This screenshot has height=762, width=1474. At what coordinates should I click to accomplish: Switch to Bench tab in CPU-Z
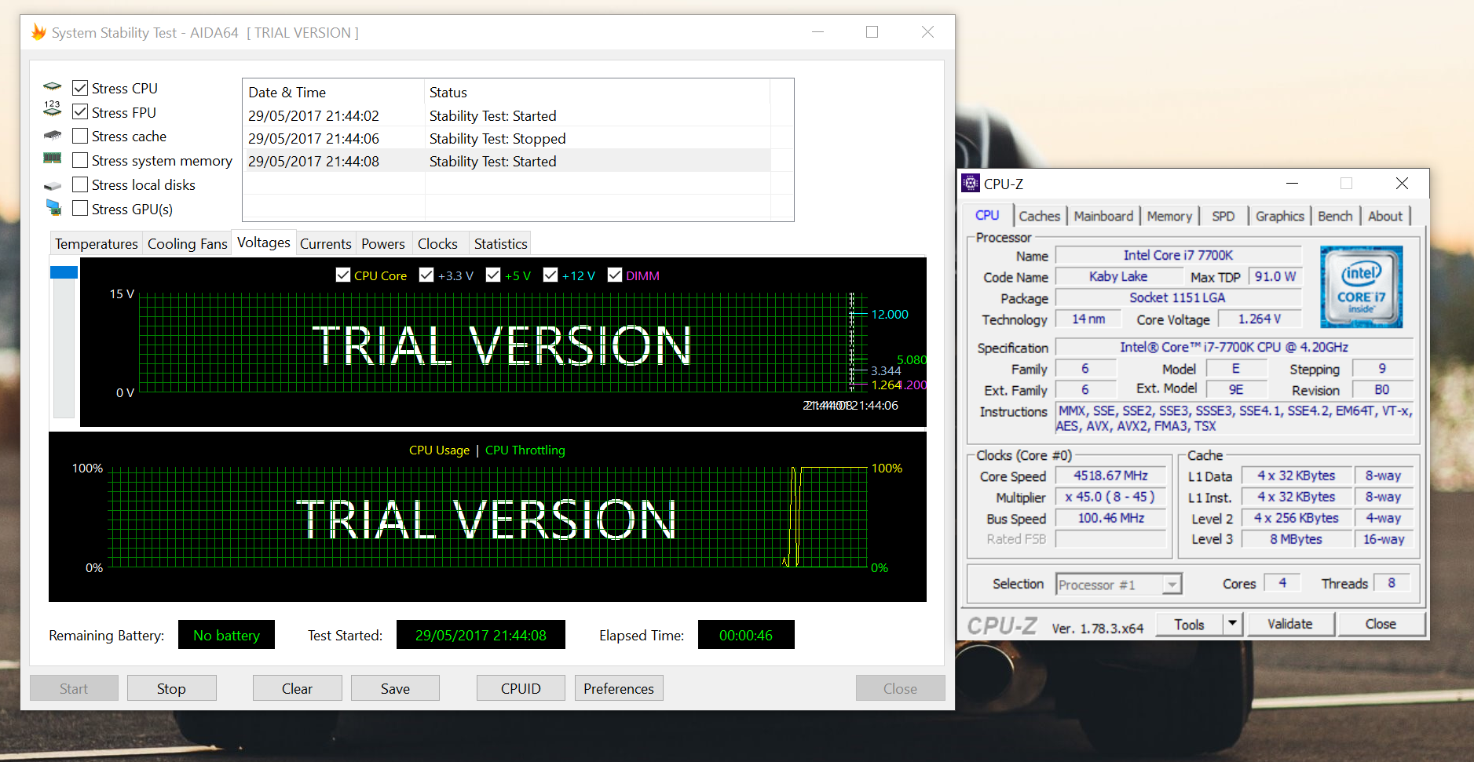click(1335, 217)
